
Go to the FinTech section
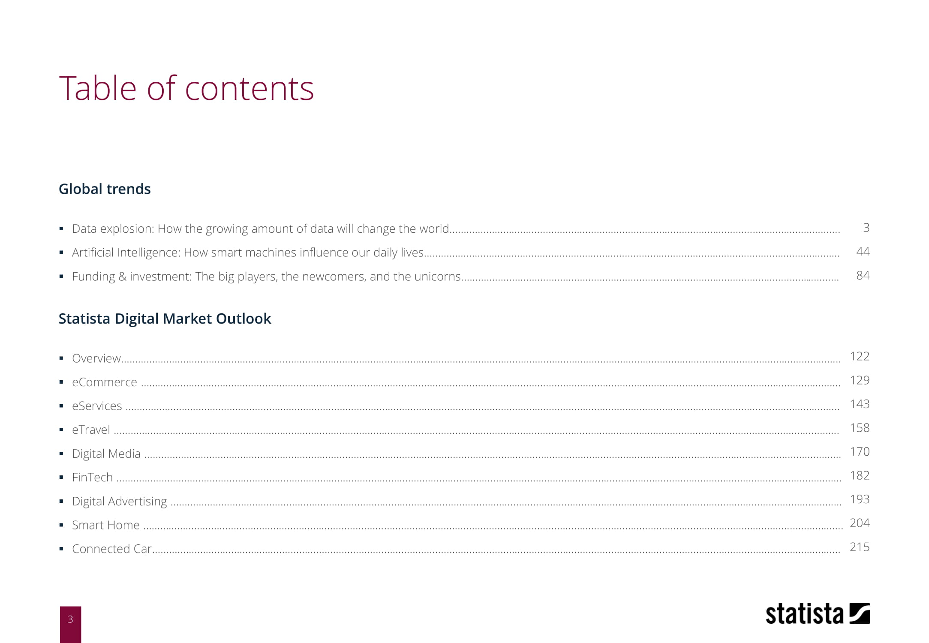coord(92,477)
